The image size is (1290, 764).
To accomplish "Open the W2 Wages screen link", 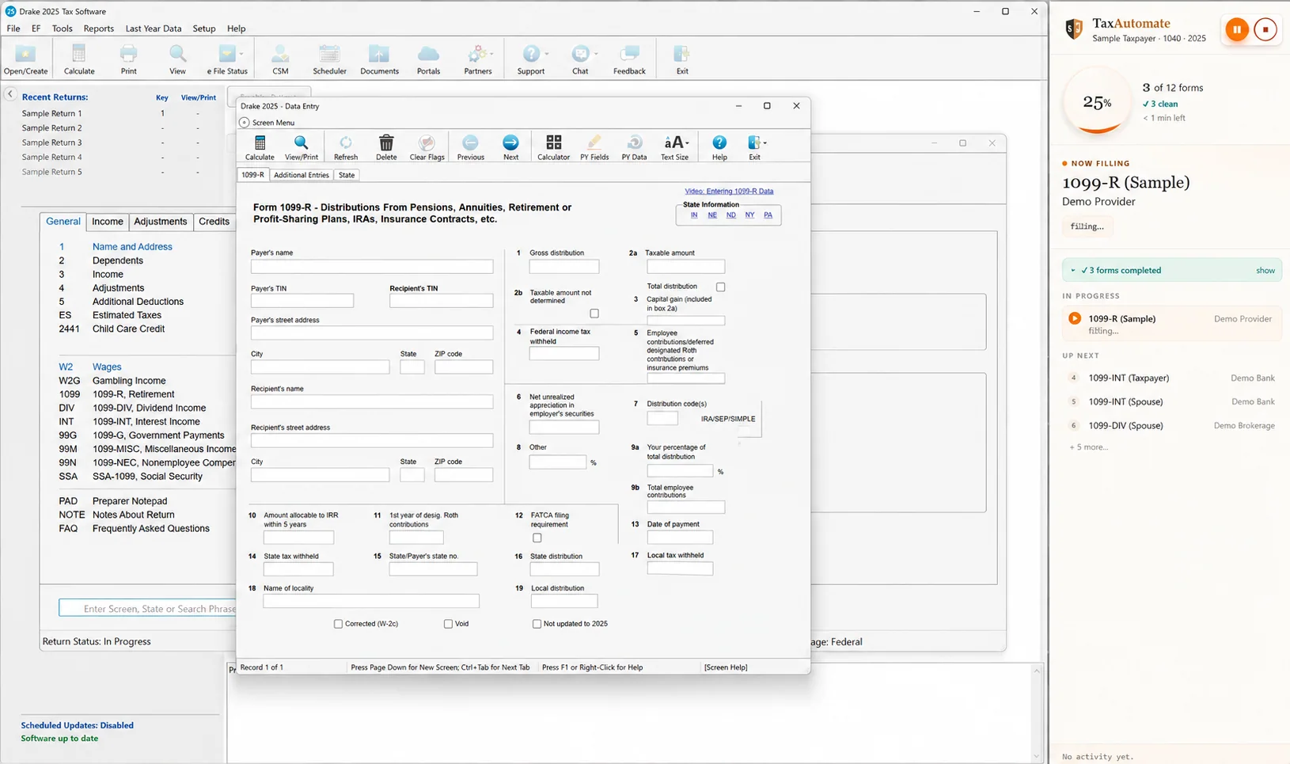I will coord(107,367).
